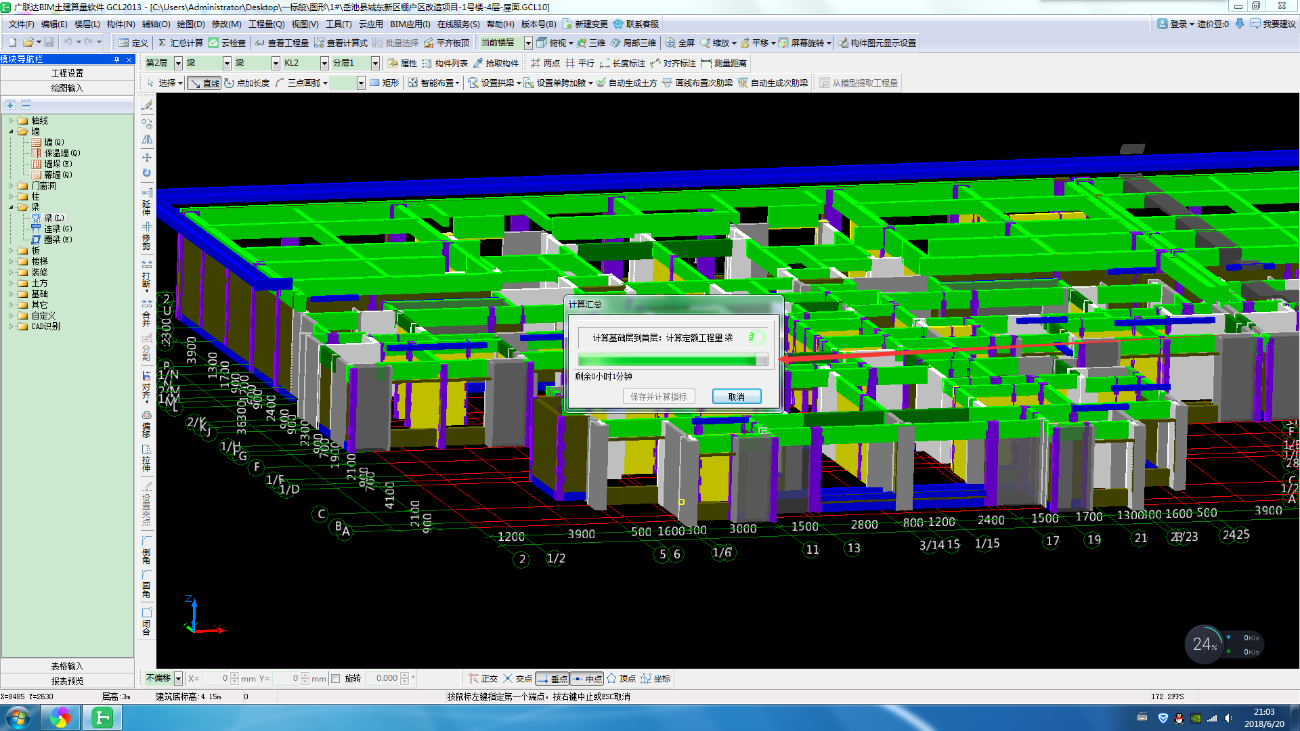The width and height of the screenshot is (1300, 731).
Task: Open the 第2层 floor dropdown
Action: pos(178,63)
